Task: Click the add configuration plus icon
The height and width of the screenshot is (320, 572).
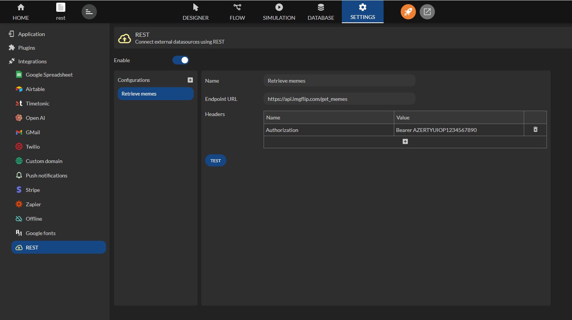Action: pyautogui.click(x=190, y=80)
